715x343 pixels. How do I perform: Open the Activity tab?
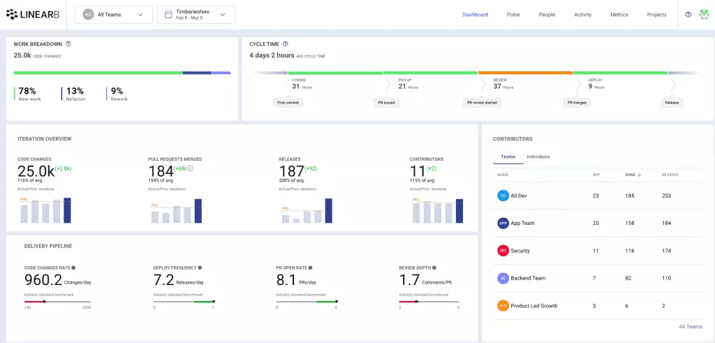[x=583, y=15]
